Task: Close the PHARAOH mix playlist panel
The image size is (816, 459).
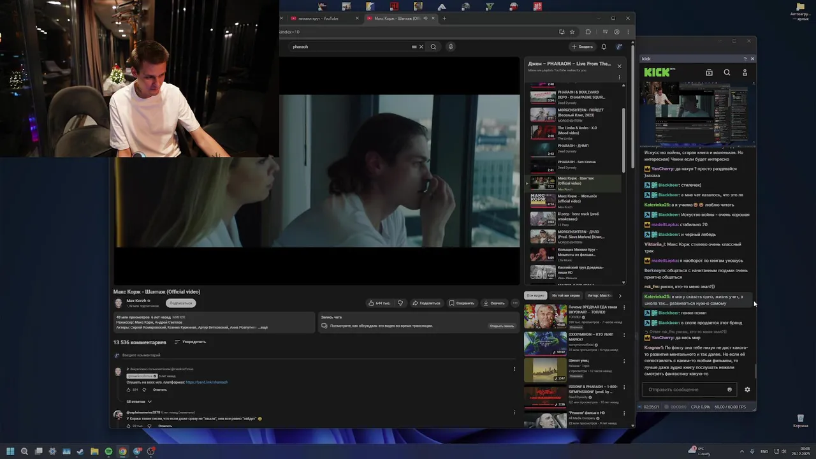Action: tap(619, 66)
